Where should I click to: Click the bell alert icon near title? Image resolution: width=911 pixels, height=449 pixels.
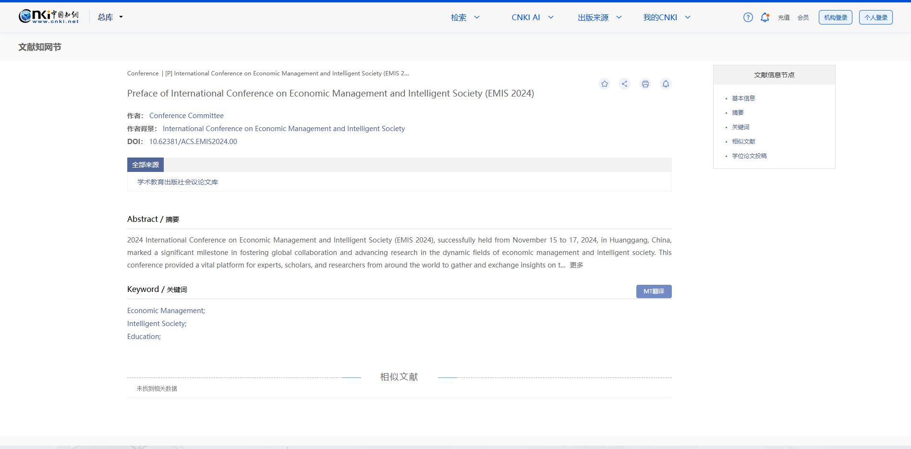tap(666, 84)
